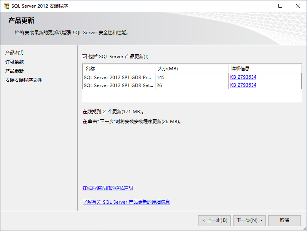307x231 pixels.
Task: Click the size value 145
Action: (x=161, y=78)
